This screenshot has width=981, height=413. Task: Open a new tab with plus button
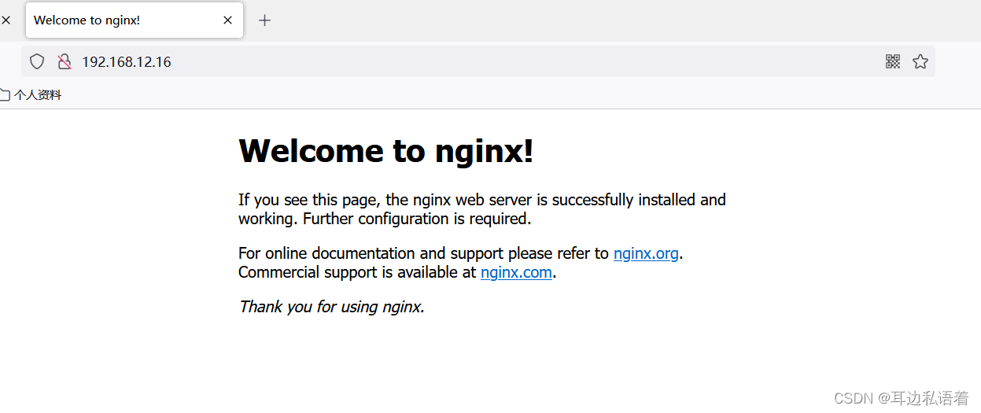pyautogui.click(x=265, y=20)
